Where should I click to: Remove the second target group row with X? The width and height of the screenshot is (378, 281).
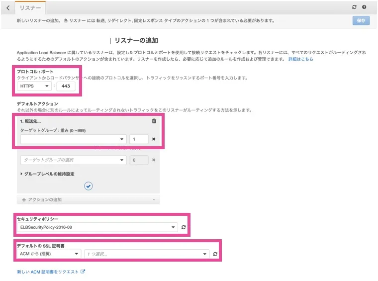[x=154, y=160]
